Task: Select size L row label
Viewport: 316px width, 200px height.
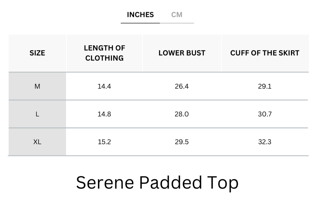Action: [x=37, y=114]
